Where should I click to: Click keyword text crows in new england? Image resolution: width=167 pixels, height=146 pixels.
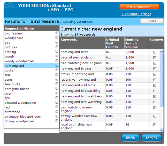[x=77, y=74]
